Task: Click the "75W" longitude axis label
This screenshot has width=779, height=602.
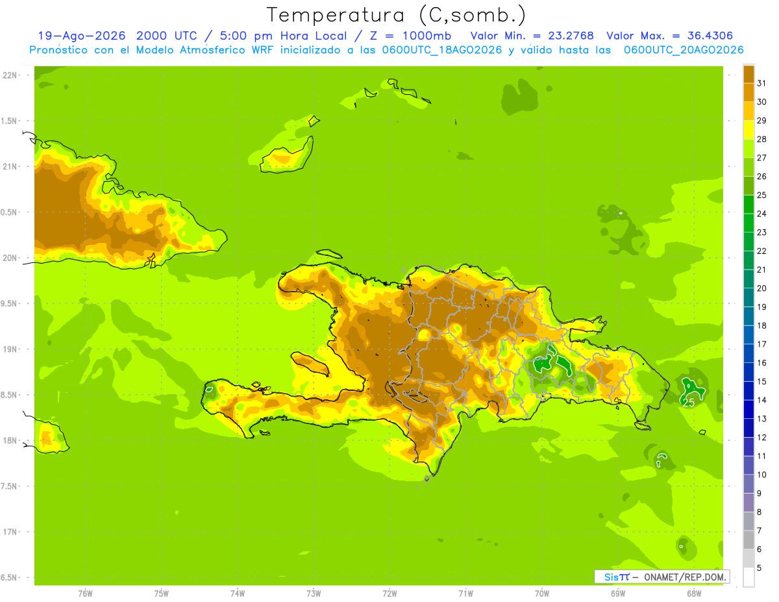Action: click(x=162, y=594)
